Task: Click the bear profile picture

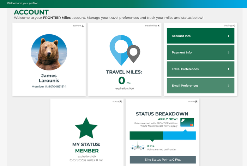Action: coord(49,52)
